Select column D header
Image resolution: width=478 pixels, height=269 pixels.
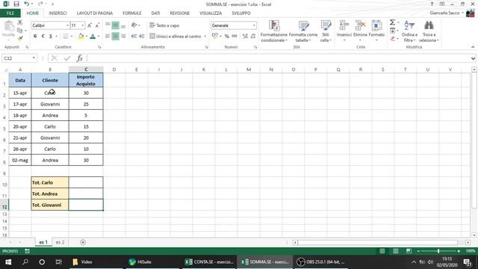(114, 69)
